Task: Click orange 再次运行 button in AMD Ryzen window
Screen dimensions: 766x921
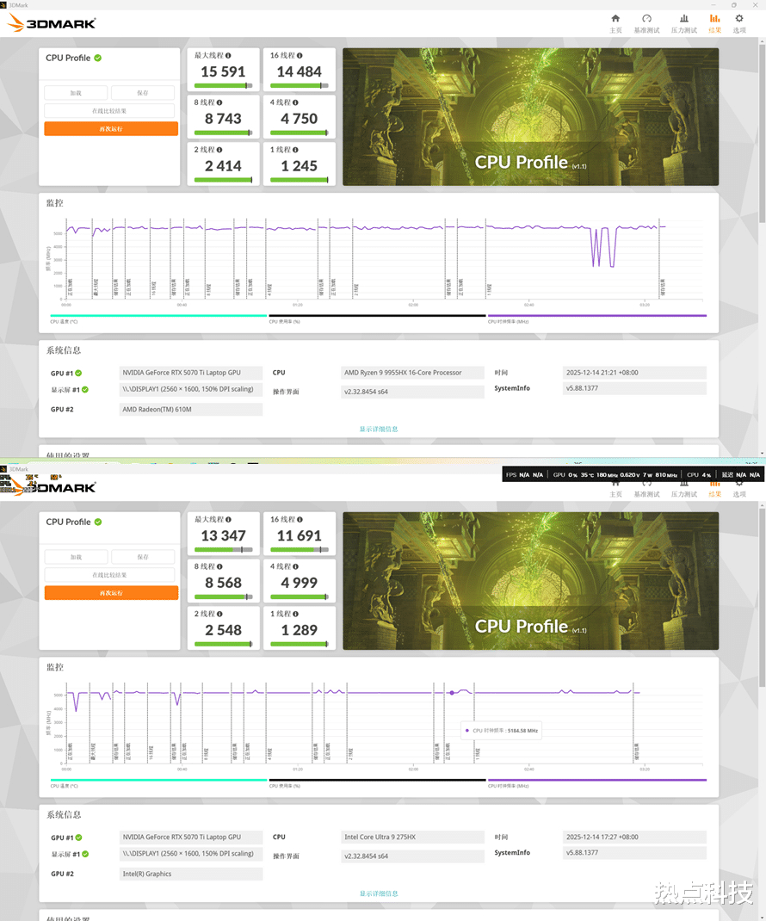Action: tap(111, 128)
